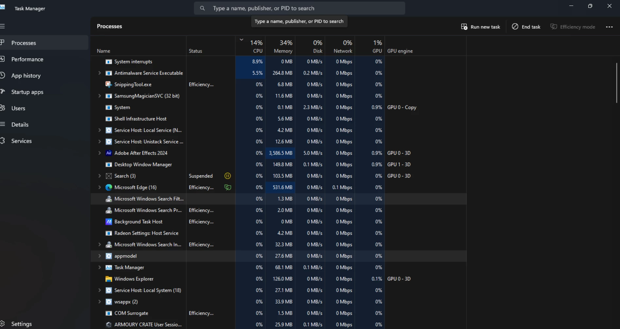Open the three-dot more options menu

(x=609, y=27)
